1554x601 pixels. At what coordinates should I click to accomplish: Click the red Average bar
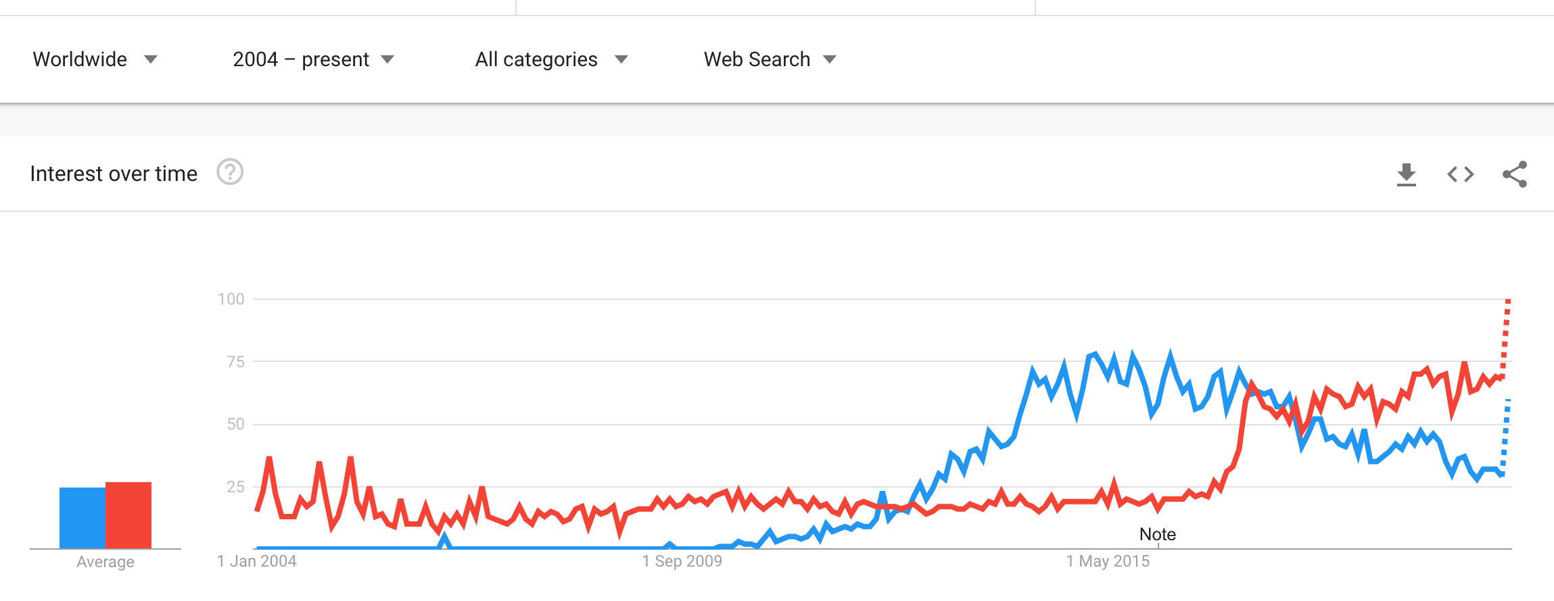pos(128,515)
